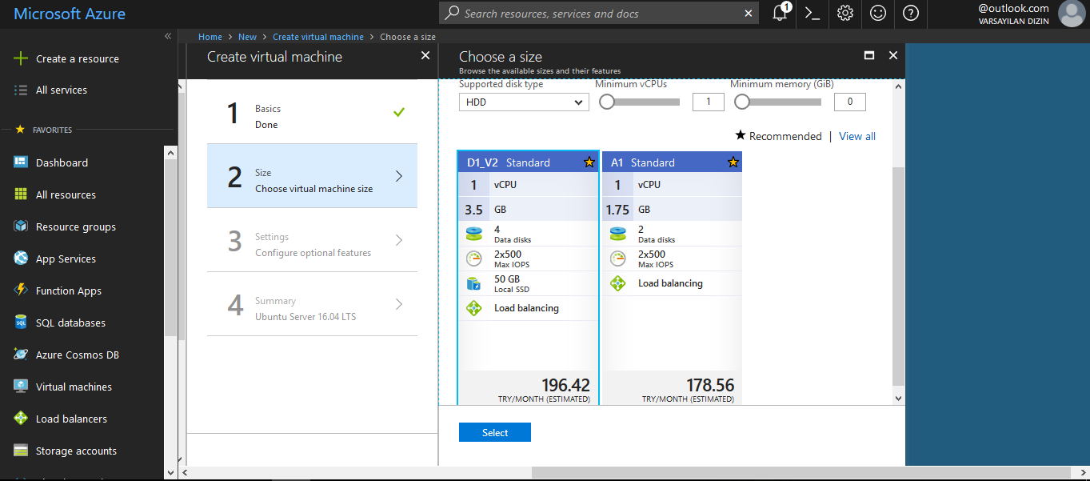Open the notifications bell icon

click(x=780, y=13)
